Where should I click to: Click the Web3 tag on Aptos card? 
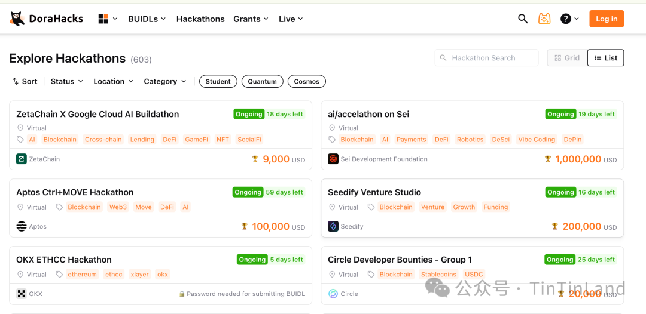point(118,207)
